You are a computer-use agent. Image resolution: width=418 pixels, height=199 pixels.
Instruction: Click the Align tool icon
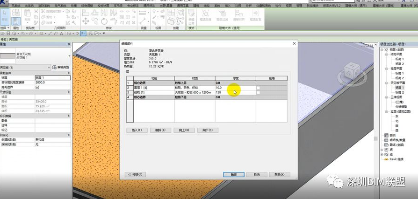click(85, 12)
